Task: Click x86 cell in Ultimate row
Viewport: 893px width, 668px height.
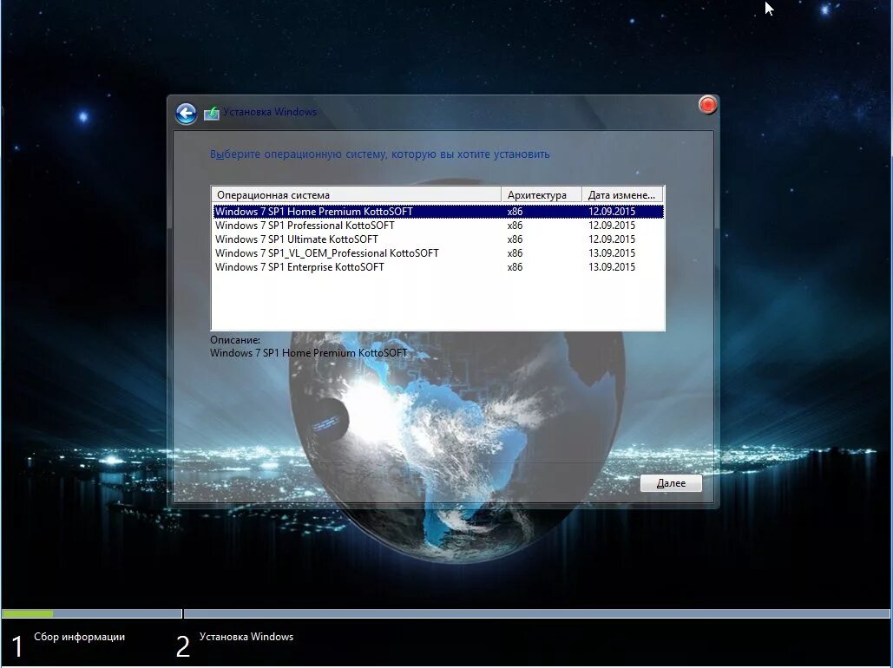Action: point(515,239)
